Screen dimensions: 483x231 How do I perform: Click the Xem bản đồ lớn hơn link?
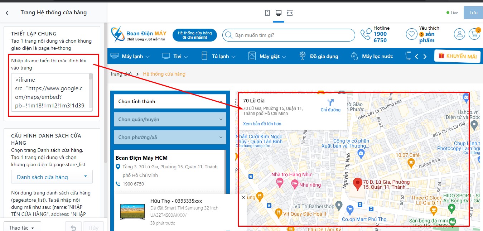coord(262,124)
